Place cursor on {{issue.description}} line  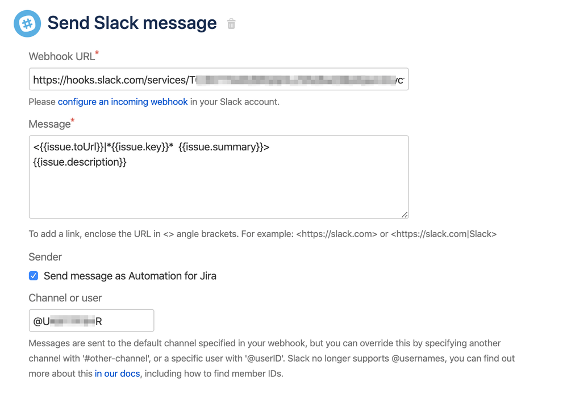click(80, 162)
